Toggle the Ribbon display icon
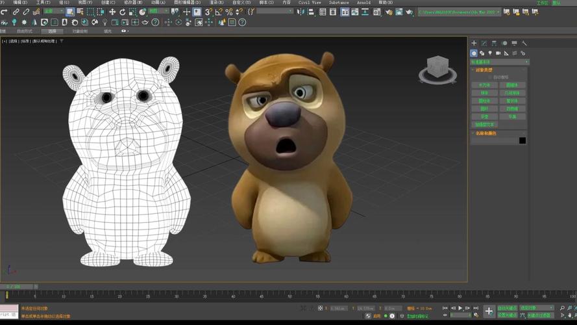The height and width of the screenshot is (325, 577). [345, 12]
